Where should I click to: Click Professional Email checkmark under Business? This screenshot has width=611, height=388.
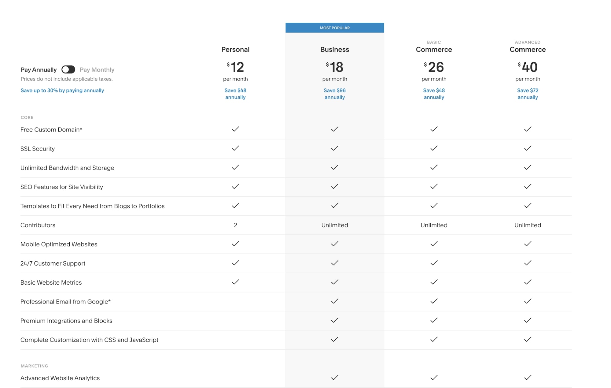click(335, 301)
